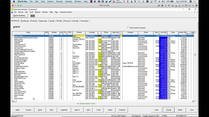Click the horizontal scrollbar left arrow
This screenshot has width=209, height=117.
(x=13, y=101)
